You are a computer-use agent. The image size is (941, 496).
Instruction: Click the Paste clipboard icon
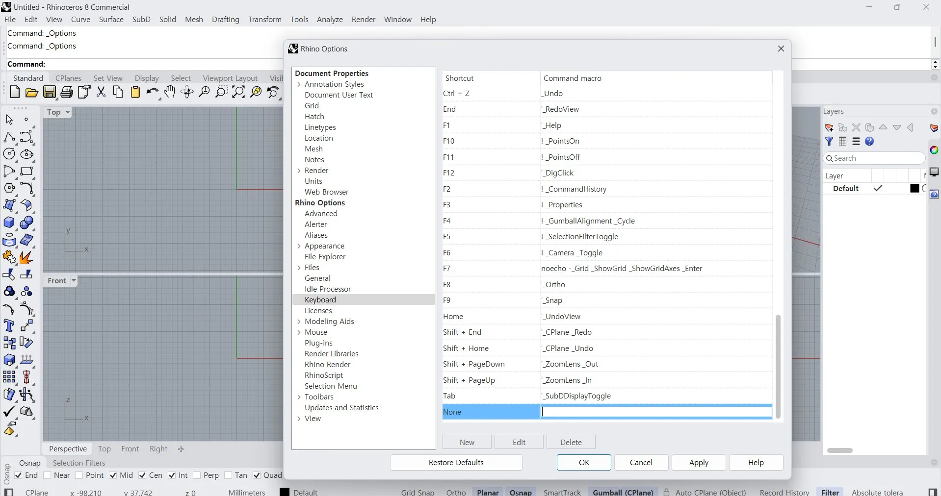[135, 92]
